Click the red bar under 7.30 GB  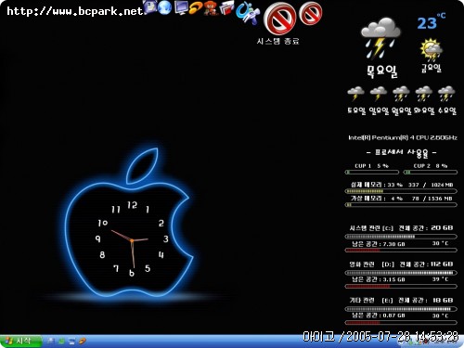[401, 250]
